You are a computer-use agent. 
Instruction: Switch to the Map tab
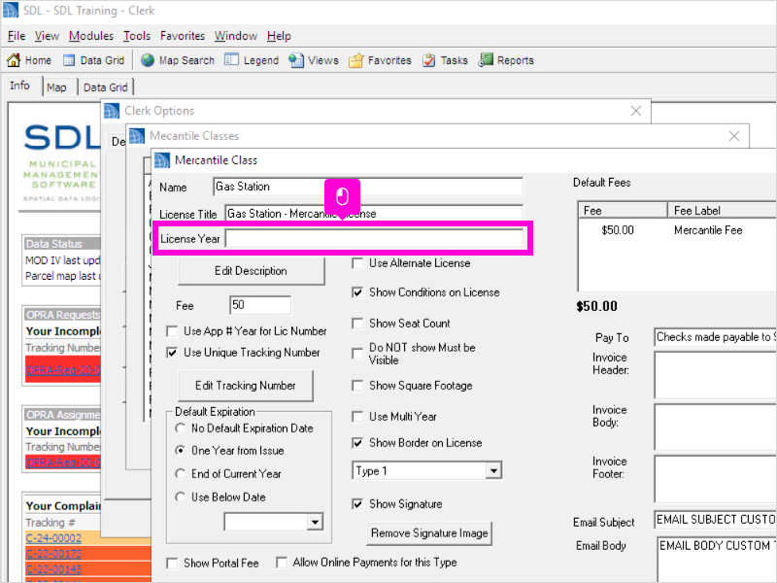click(x=56, y=87)
